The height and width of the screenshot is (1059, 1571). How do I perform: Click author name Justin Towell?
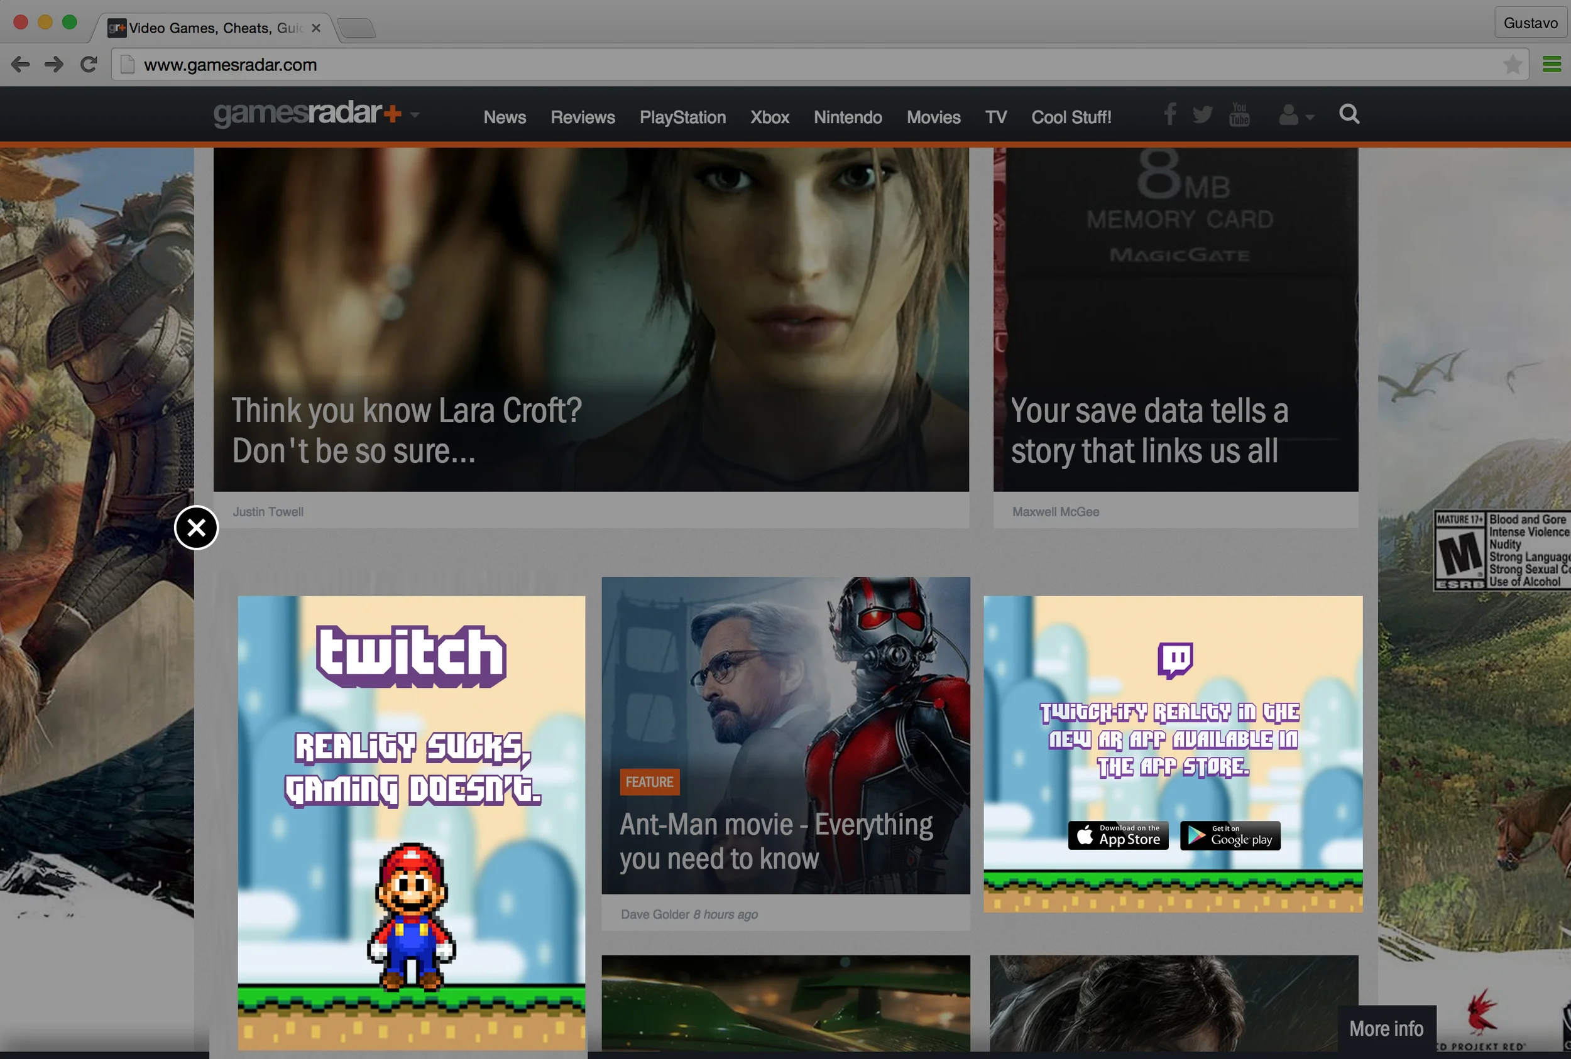click(x=268, y=512)
